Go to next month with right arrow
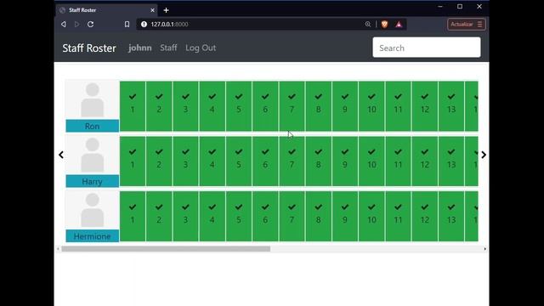Image resolution: width=544 pixels, height=306 pixels. point(484,155)
